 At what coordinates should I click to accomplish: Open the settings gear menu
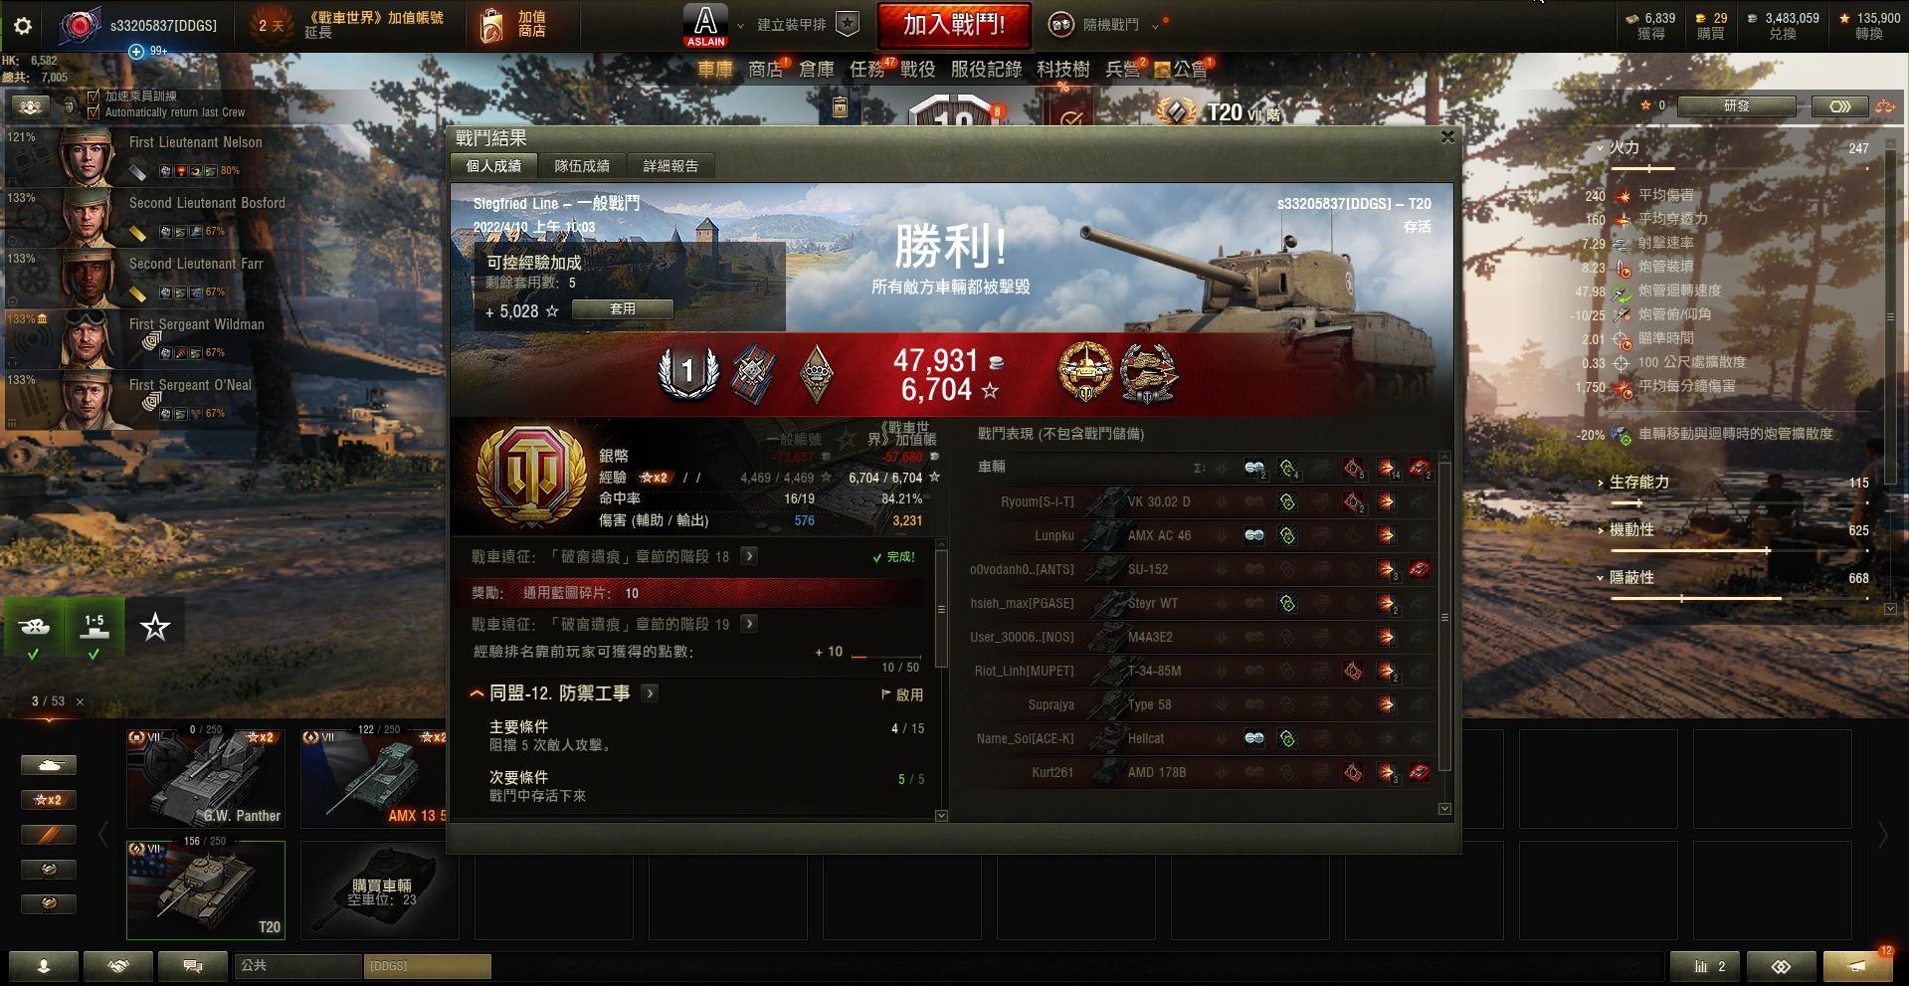coord(22,26)
